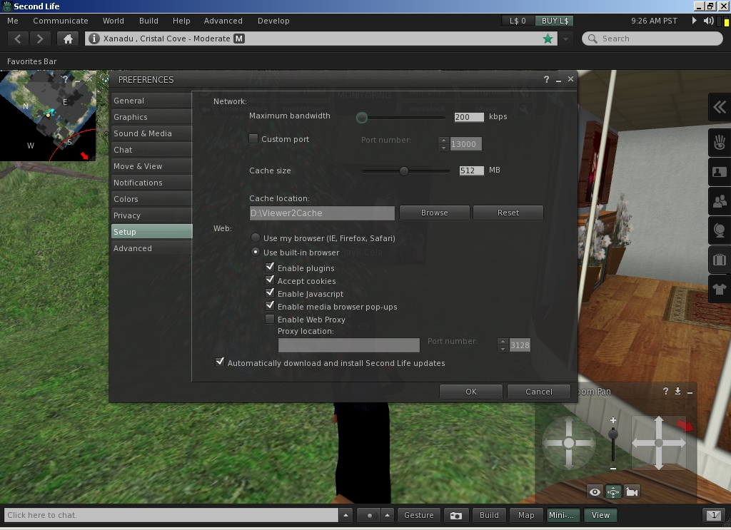This screenshot has height=530, width=731.
Task: Increase proxy port number with up stepper
Action: click(x=503, y=342)
